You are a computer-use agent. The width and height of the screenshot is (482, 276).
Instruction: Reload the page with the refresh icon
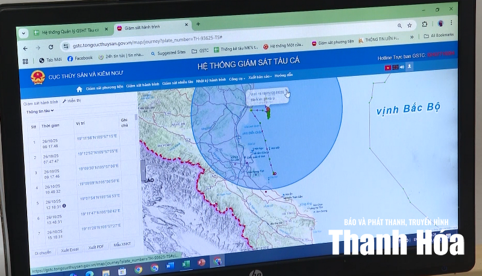pyautogui.click(x=51, y=47)
